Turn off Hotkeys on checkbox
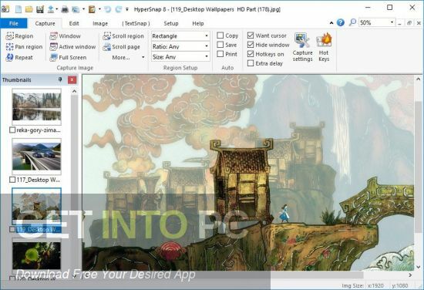 (x=251, y=54)
